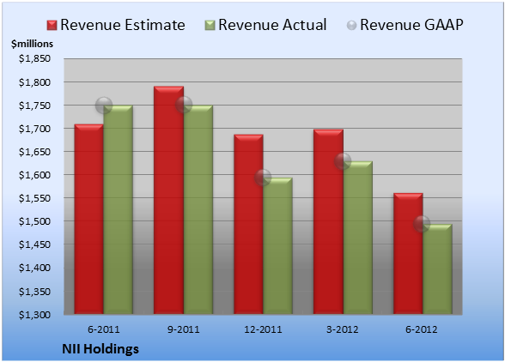Click the $1,650 axis value
Viewport: 505px width, 362px height.
pyautogui.click(x=34, y=152)
